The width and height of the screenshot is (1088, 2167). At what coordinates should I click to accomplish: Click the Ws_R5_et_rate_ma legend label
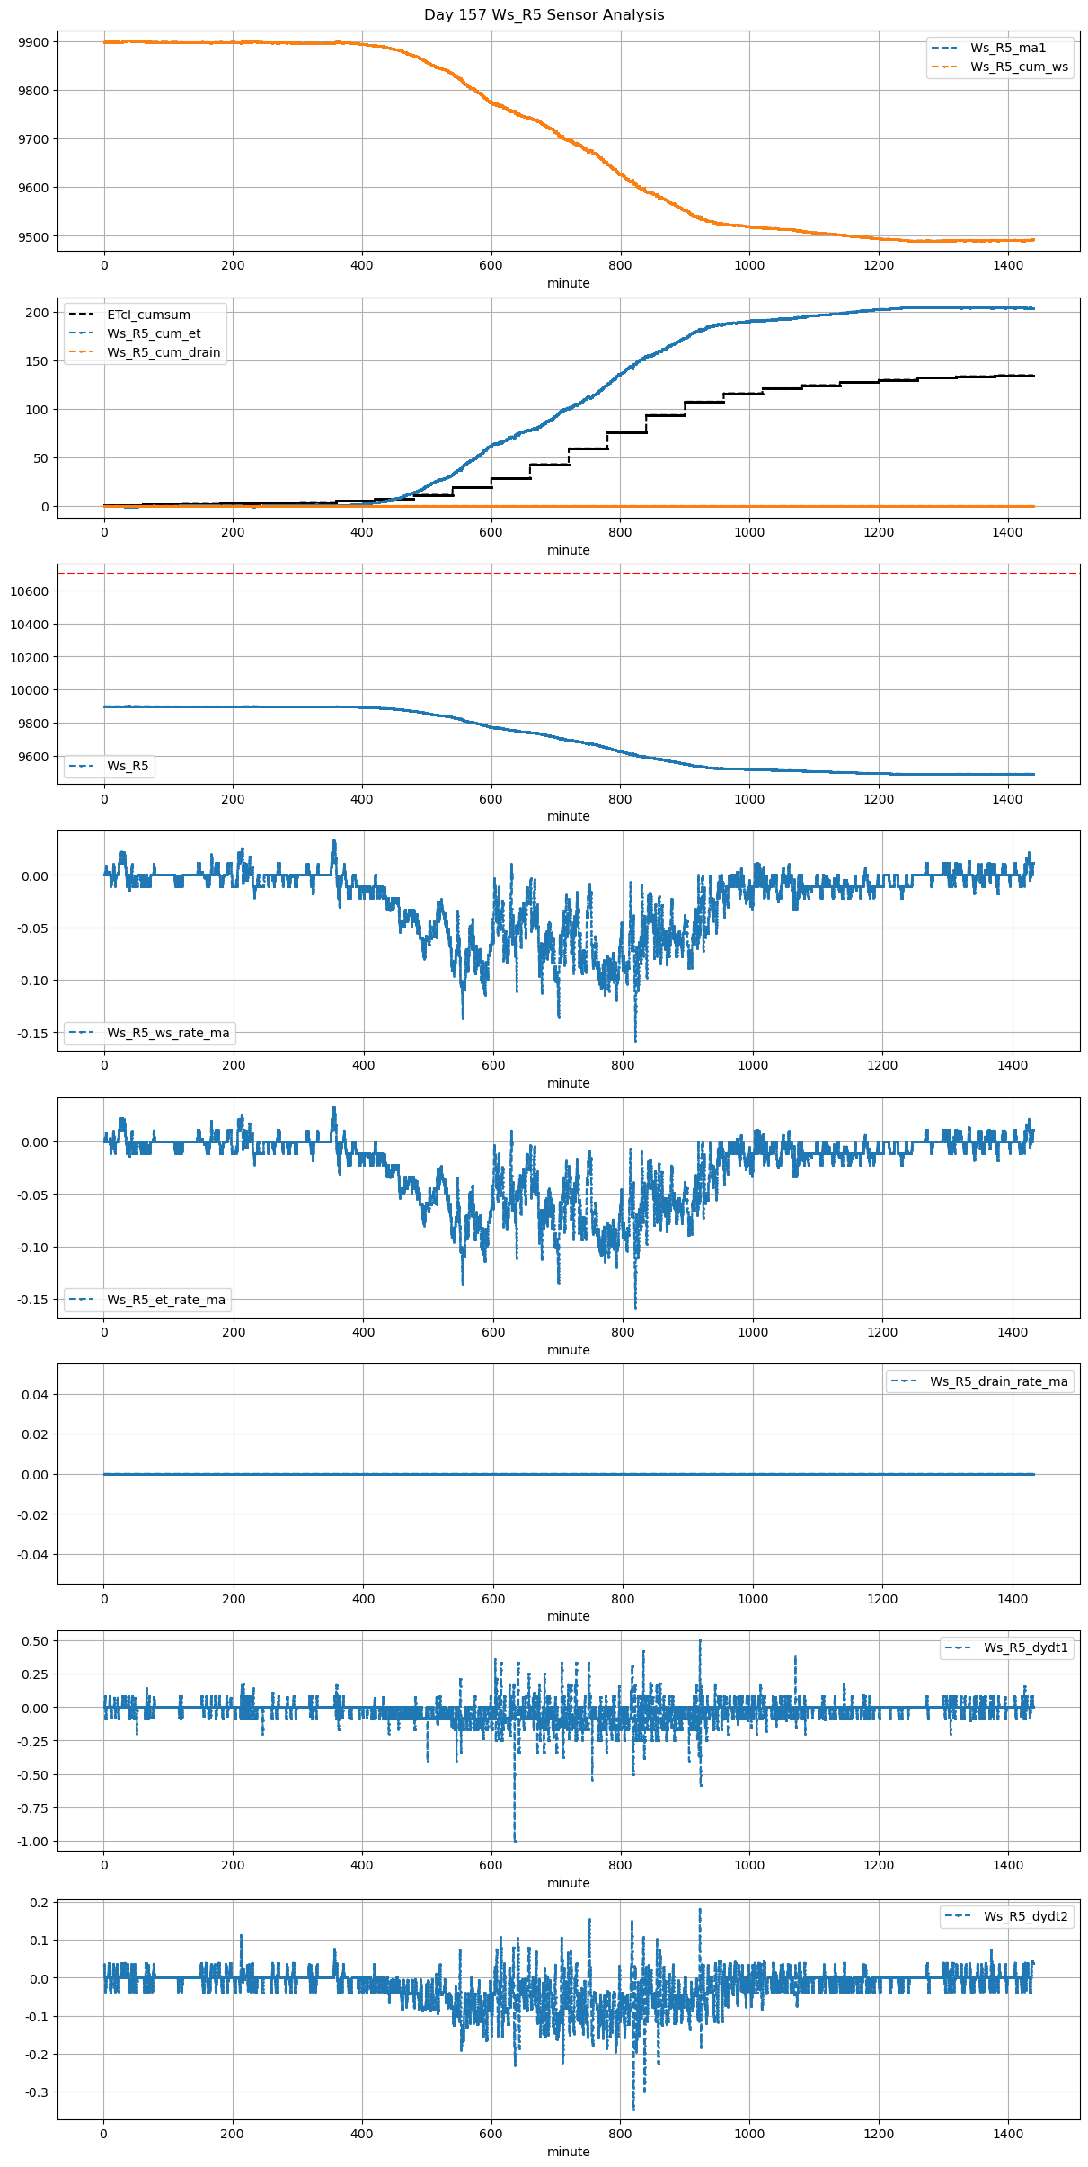coord(166,1300)
